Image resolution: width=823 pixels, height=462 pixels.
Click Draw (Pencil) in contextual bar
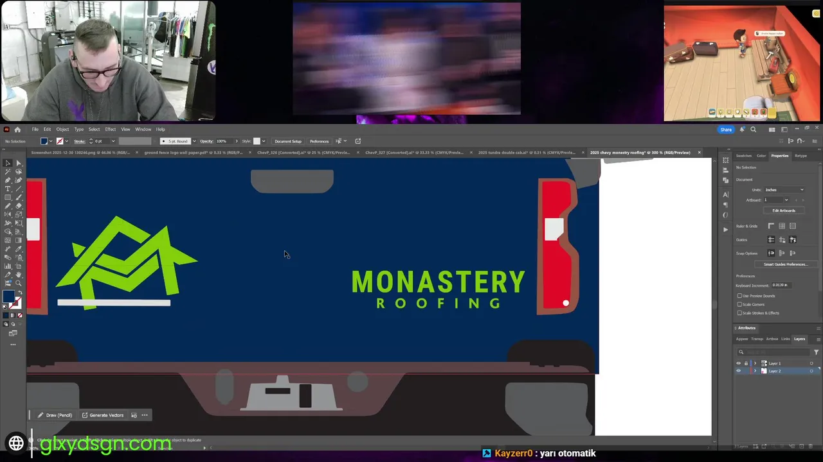point(55,415)
